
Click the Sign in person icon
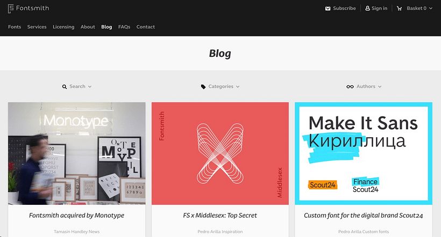367,9
